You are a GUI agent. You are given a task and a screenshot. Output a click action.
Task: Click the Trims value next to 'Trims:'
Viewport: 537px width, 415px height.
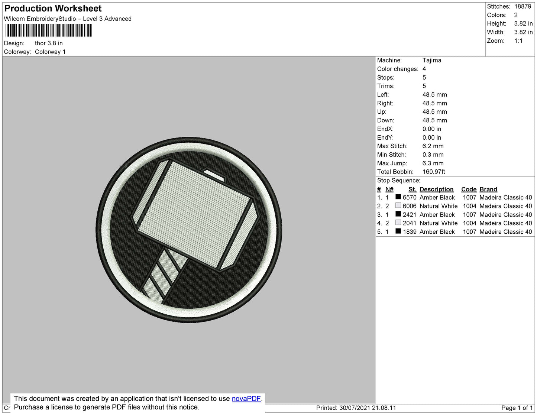[424, 86]
